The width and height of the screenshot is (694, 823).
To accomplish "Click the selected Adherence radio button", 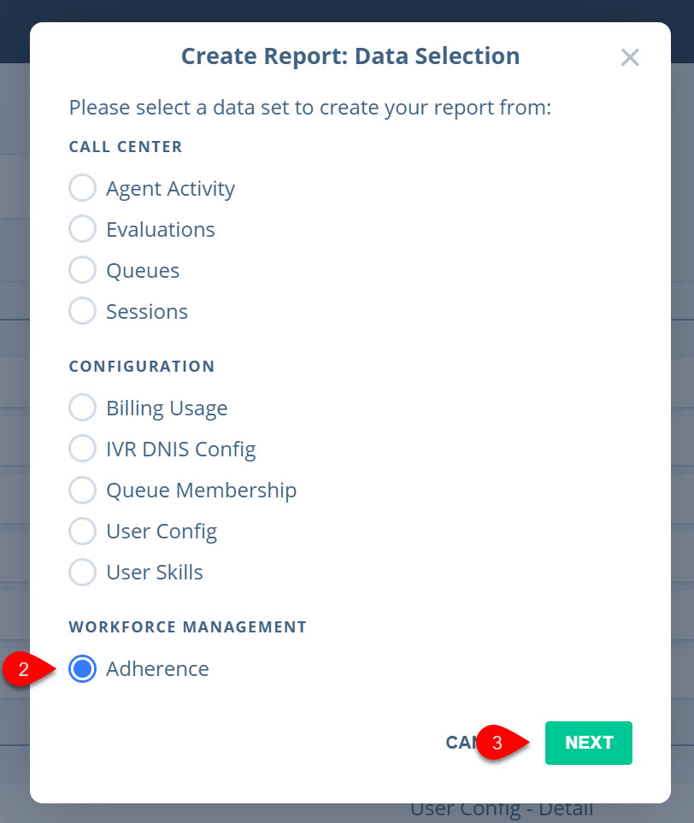I will [x=82, y=668].
